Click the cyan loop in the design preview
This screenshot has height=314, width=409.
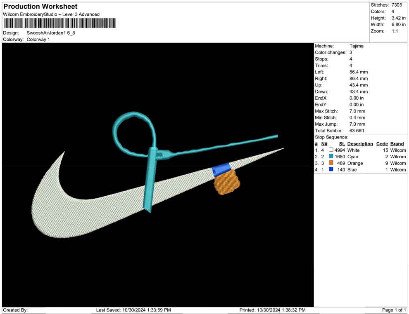click(x=135, y=114)
